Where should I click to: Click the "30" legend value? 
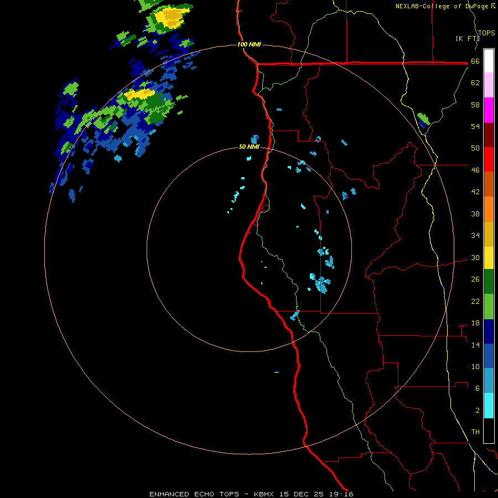(475, 257)
